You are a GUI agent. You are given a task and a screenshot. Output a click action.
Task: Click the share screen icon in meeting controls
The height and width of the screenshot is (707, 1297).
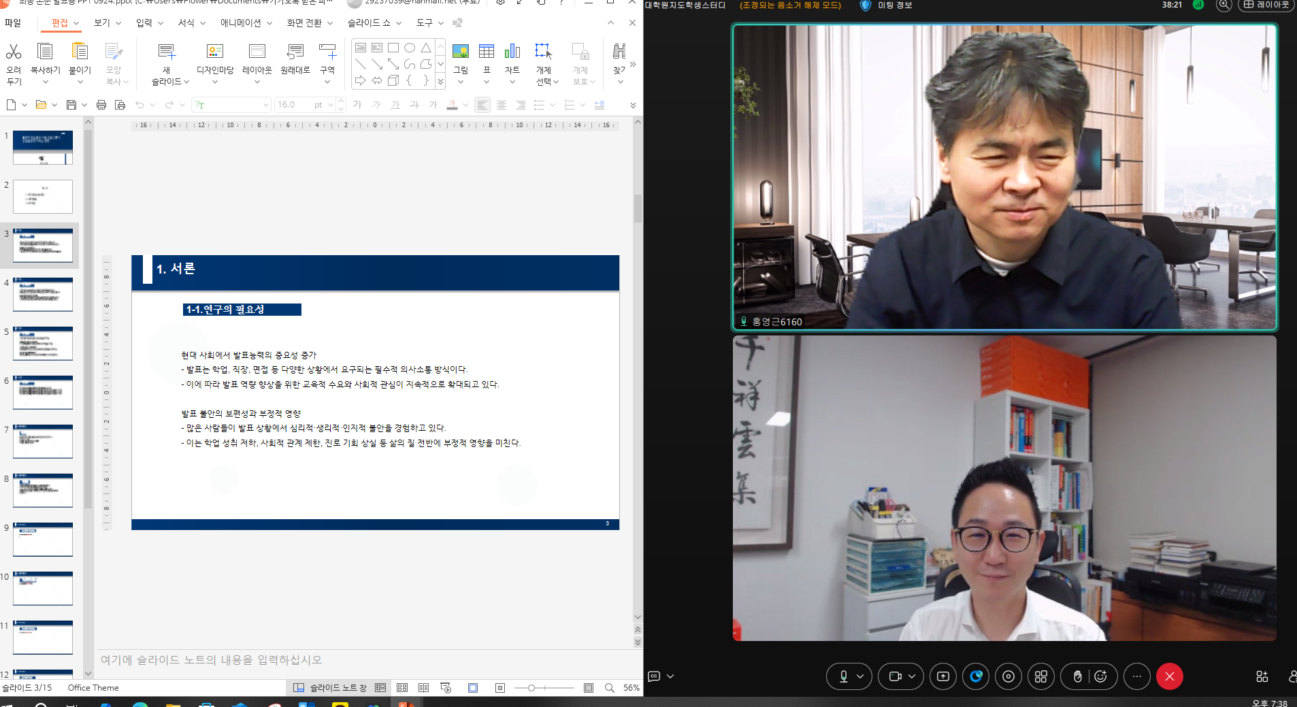(942, 676)
